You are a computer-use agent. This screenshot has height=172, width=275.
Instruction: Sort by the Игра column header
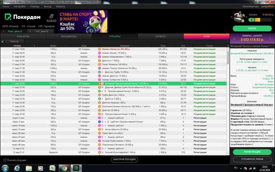tap(84, 46)
